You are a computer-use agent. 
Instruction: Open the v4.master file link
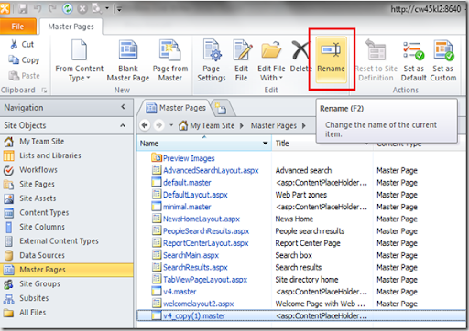180,292
